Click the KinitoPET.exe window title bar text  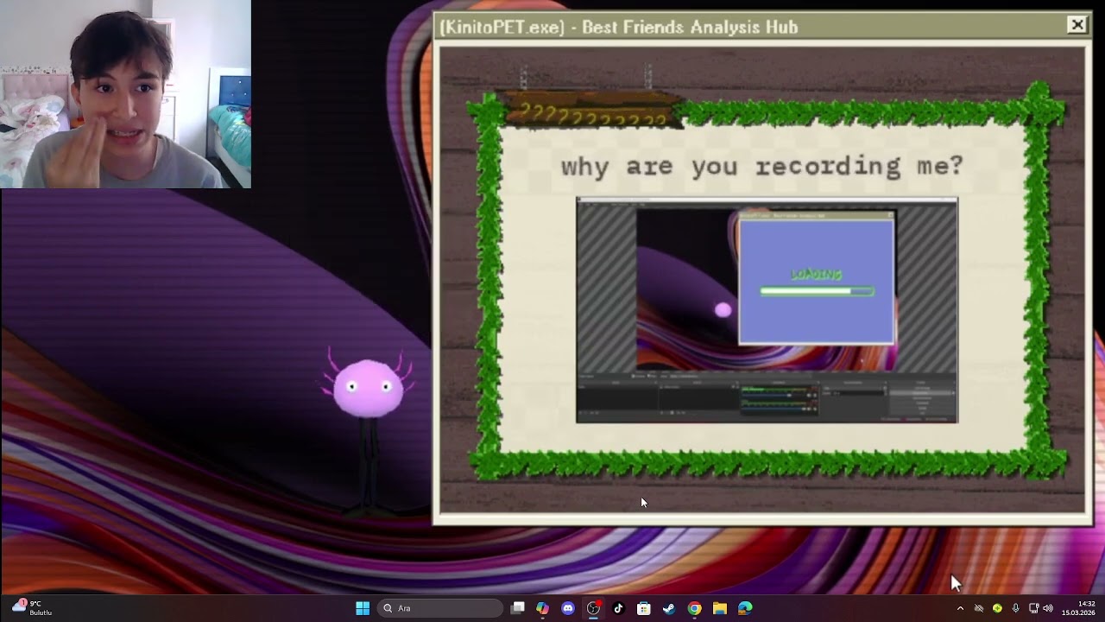point(618,27)
